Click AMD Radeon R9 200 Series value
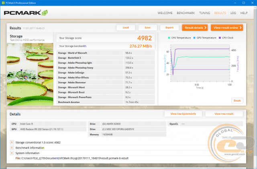Image resolution: width=257 pixels, height=169 pixels. point(42,129)
